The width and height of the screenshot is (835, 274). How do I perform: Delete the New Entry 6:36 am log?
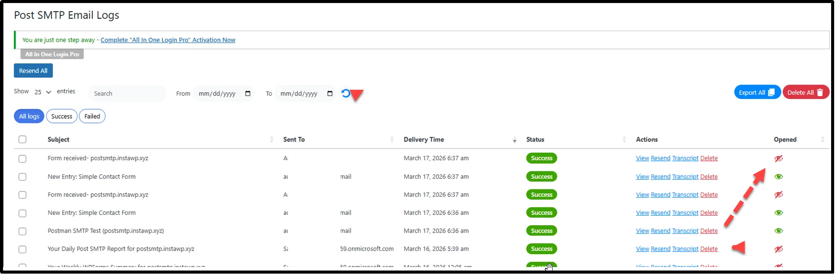click(709, 213)
